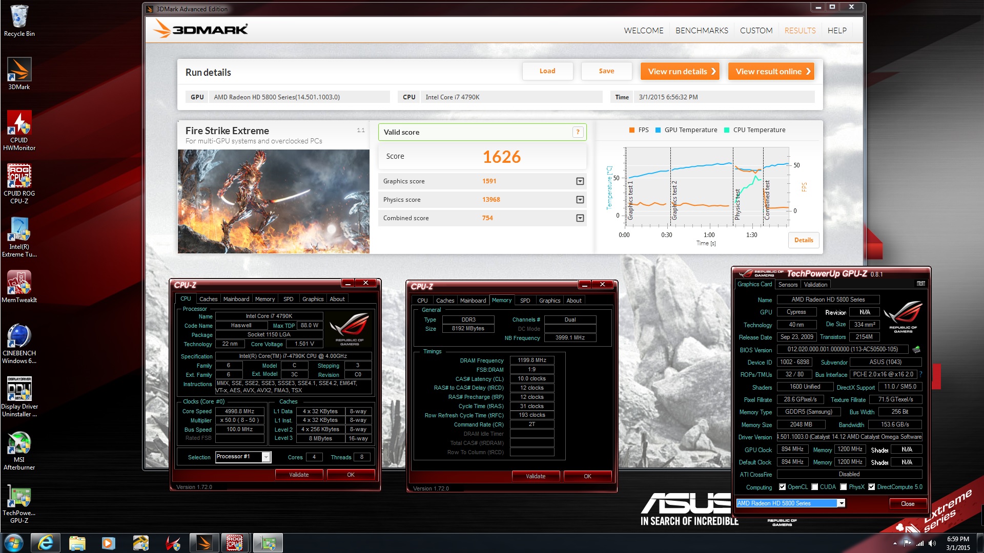Open Graphics tab in right CPU-Z window
This screenshot has width=984, height=553.
pos(549,301)
